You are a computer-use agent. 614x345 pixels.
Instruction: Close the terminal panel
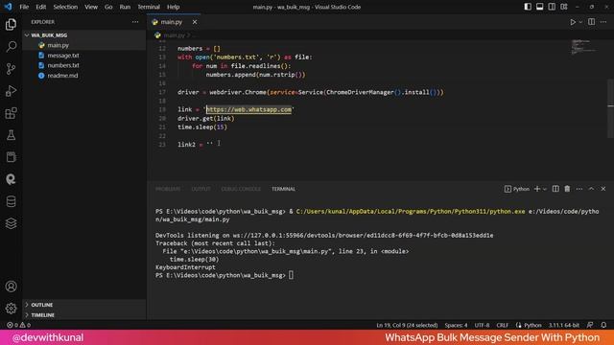tap(603, 189)
